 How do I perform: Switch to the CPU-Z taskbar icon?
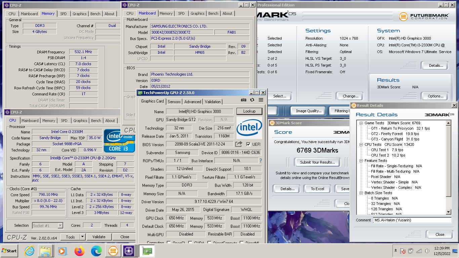(x=129, y=251)
